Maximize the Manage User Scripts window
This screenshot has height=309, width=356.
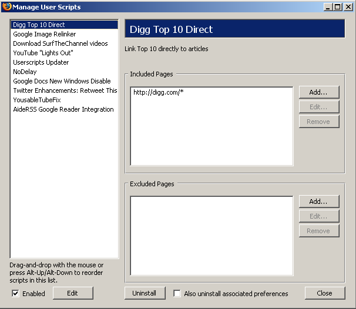[337, 7]
